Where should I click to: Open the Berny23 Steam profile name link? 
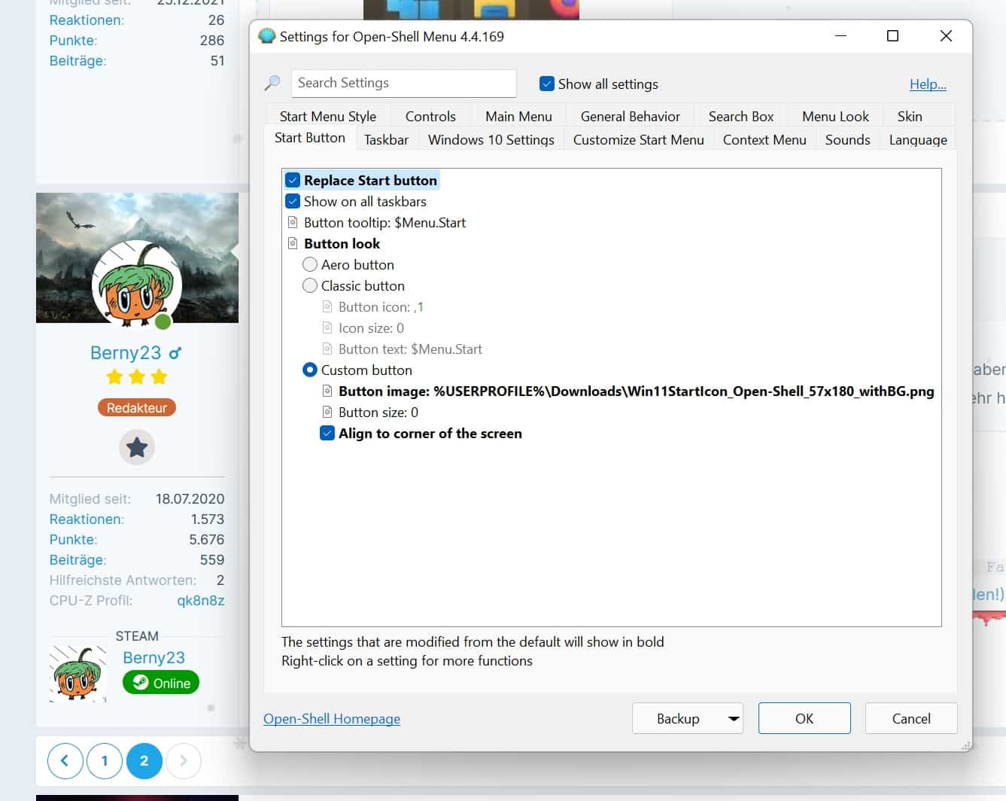click(153, 657)
